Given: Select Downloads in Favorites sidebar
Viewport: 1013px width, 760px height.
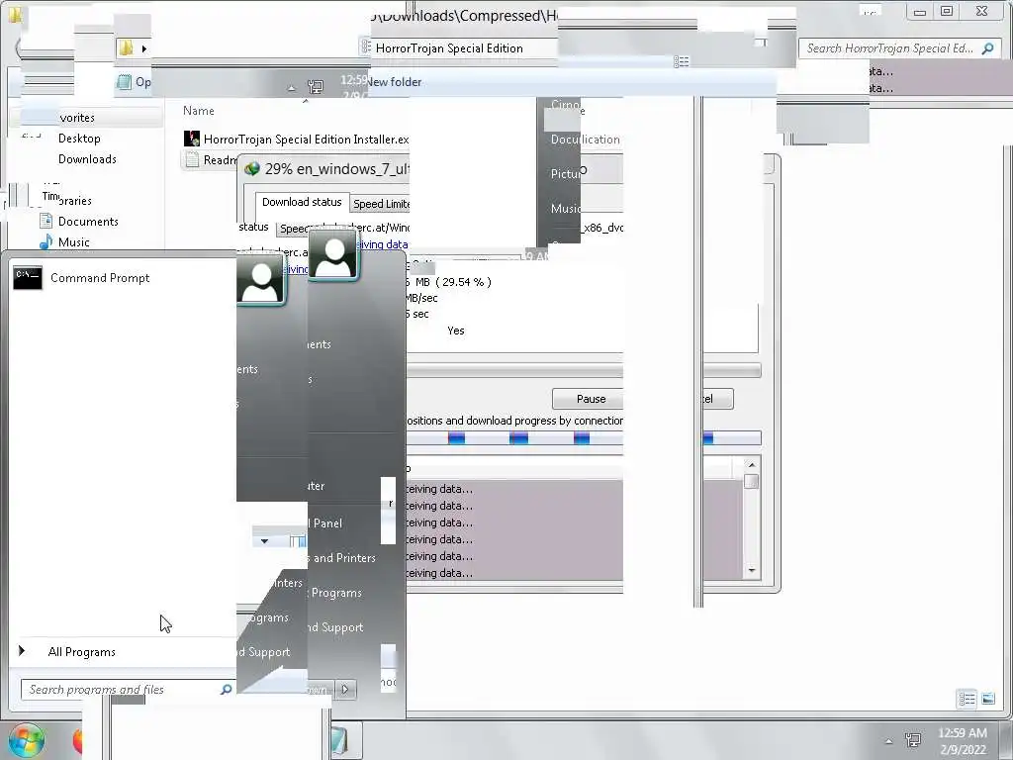Looking at the screenshot, I should tap(87, 159).
